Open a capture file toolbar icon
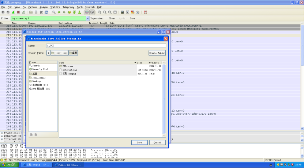The image size is (304, 168). pyautogui.click(x=31, y=12)
